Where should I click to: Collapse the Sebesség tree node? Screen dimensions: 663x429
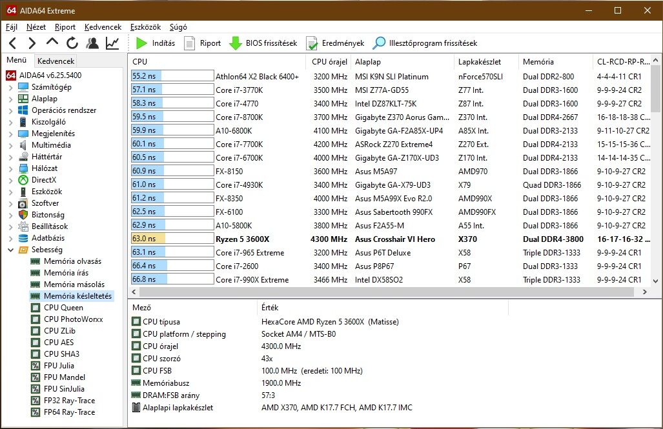click(x=10, y=250)
